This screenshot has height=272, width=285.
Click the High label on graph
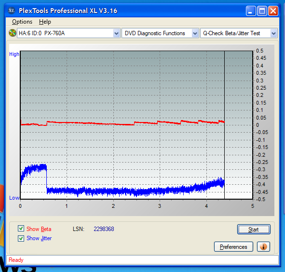pyautogui.click(x=14, y=54)
